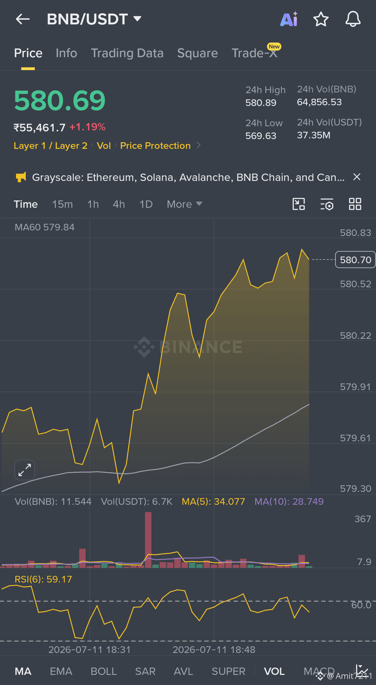
Task: Add BNB/USDT to favorites with star
Action: (x=321, y=19)
